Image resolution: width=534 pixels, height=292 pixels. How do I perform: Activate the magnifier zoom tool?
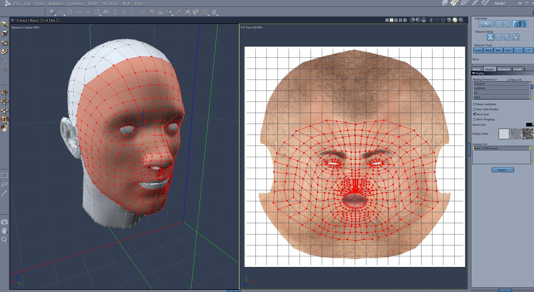(x=4, y=239)
